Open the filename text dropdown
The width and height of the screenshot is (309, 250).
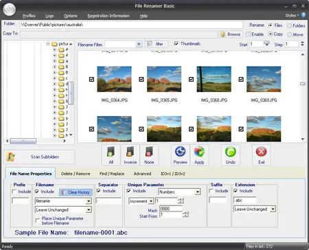(x=89, y=201)
